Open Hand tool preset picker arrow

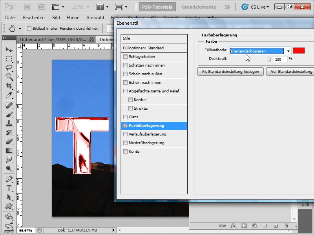tap(20, 29)
